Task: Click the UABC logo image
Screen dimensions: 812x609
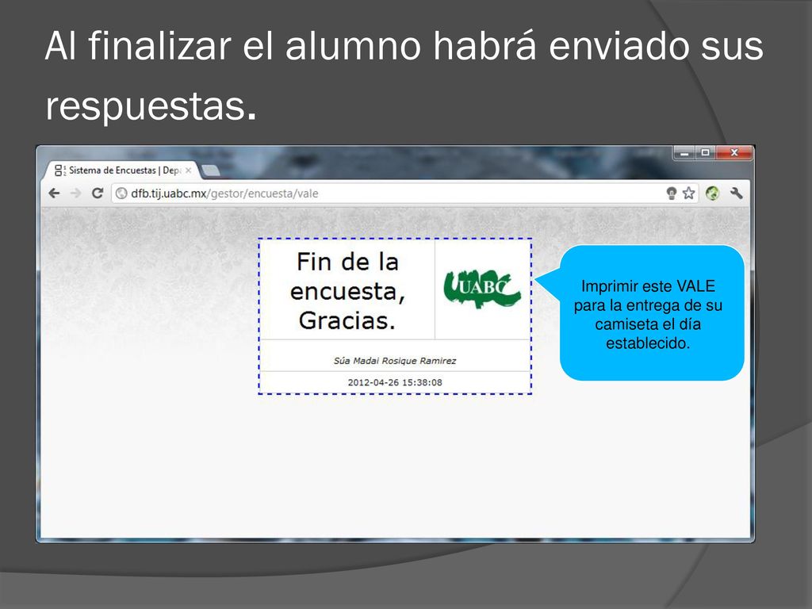Action: click(x=482, y=289)
